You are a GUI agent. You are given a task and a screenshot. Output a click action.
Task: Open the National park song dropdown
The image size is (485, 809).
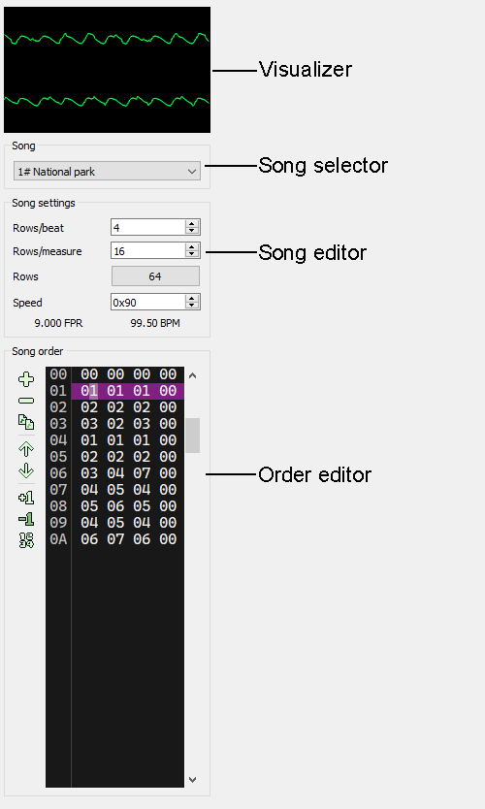pyautogui.click(x=107, y=172)
